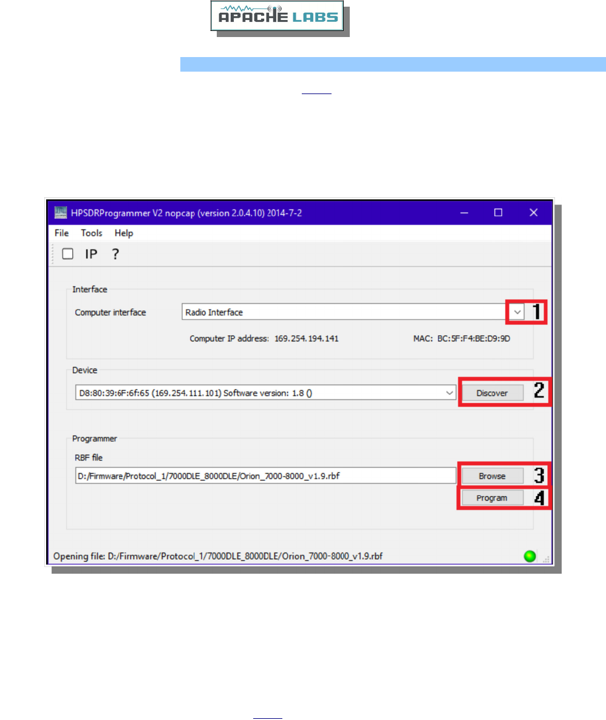This screenshot has height=720, width=606.
Task: Click the Program button
Action: tap(492, 498)
